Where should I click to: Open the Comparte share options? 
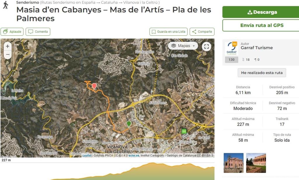point(202,32)
